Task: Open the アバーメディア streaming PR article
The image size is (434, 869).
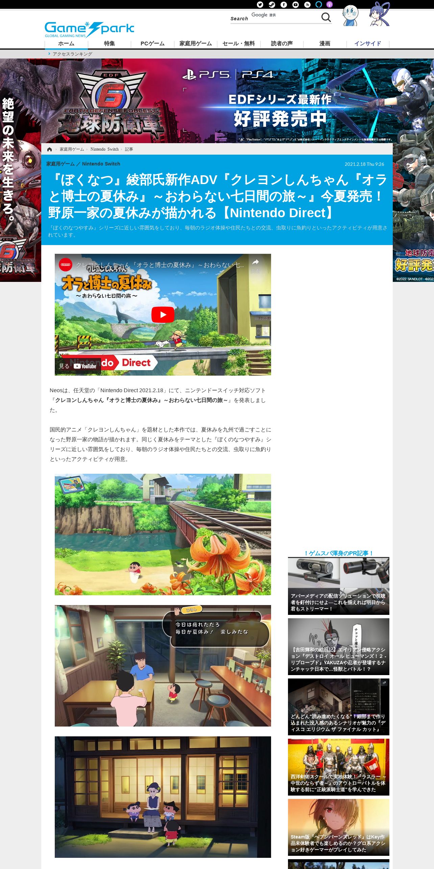Action: (x=339, y=586)
